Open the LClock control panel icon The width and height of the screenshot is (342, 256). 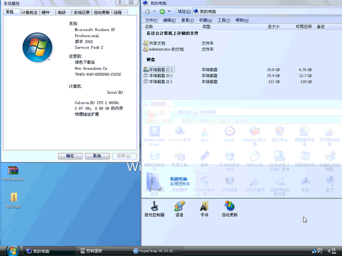tap(229, 134)
